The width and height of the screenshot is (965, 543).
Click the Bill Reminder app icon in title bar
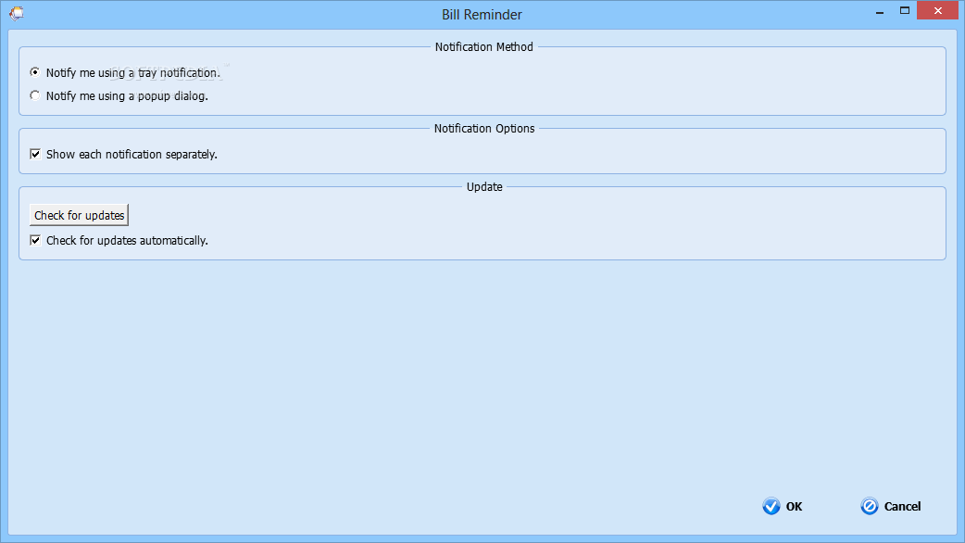click(17, 14)
